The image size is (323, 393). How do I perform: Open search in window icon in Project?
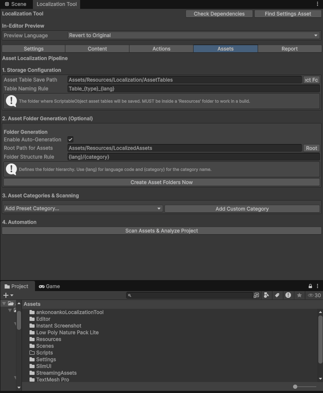[256, 295]
